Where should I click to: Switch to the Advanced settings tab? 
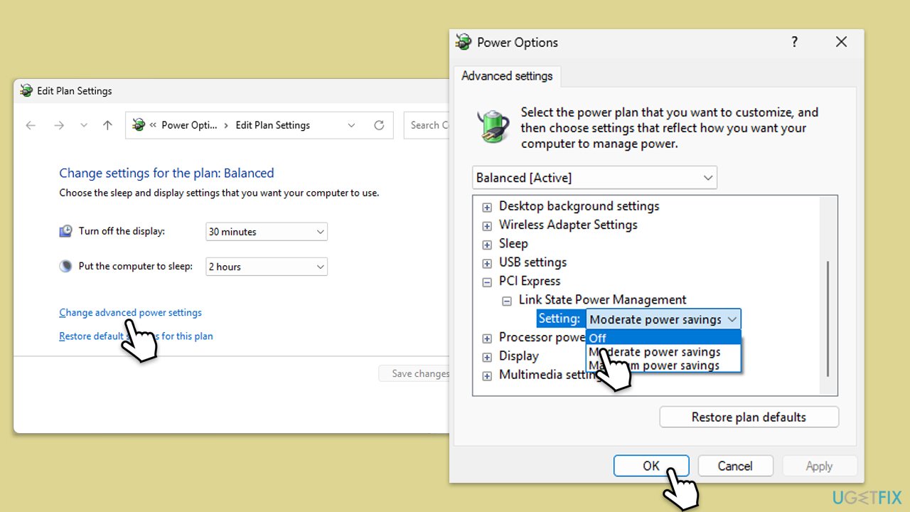507,76
